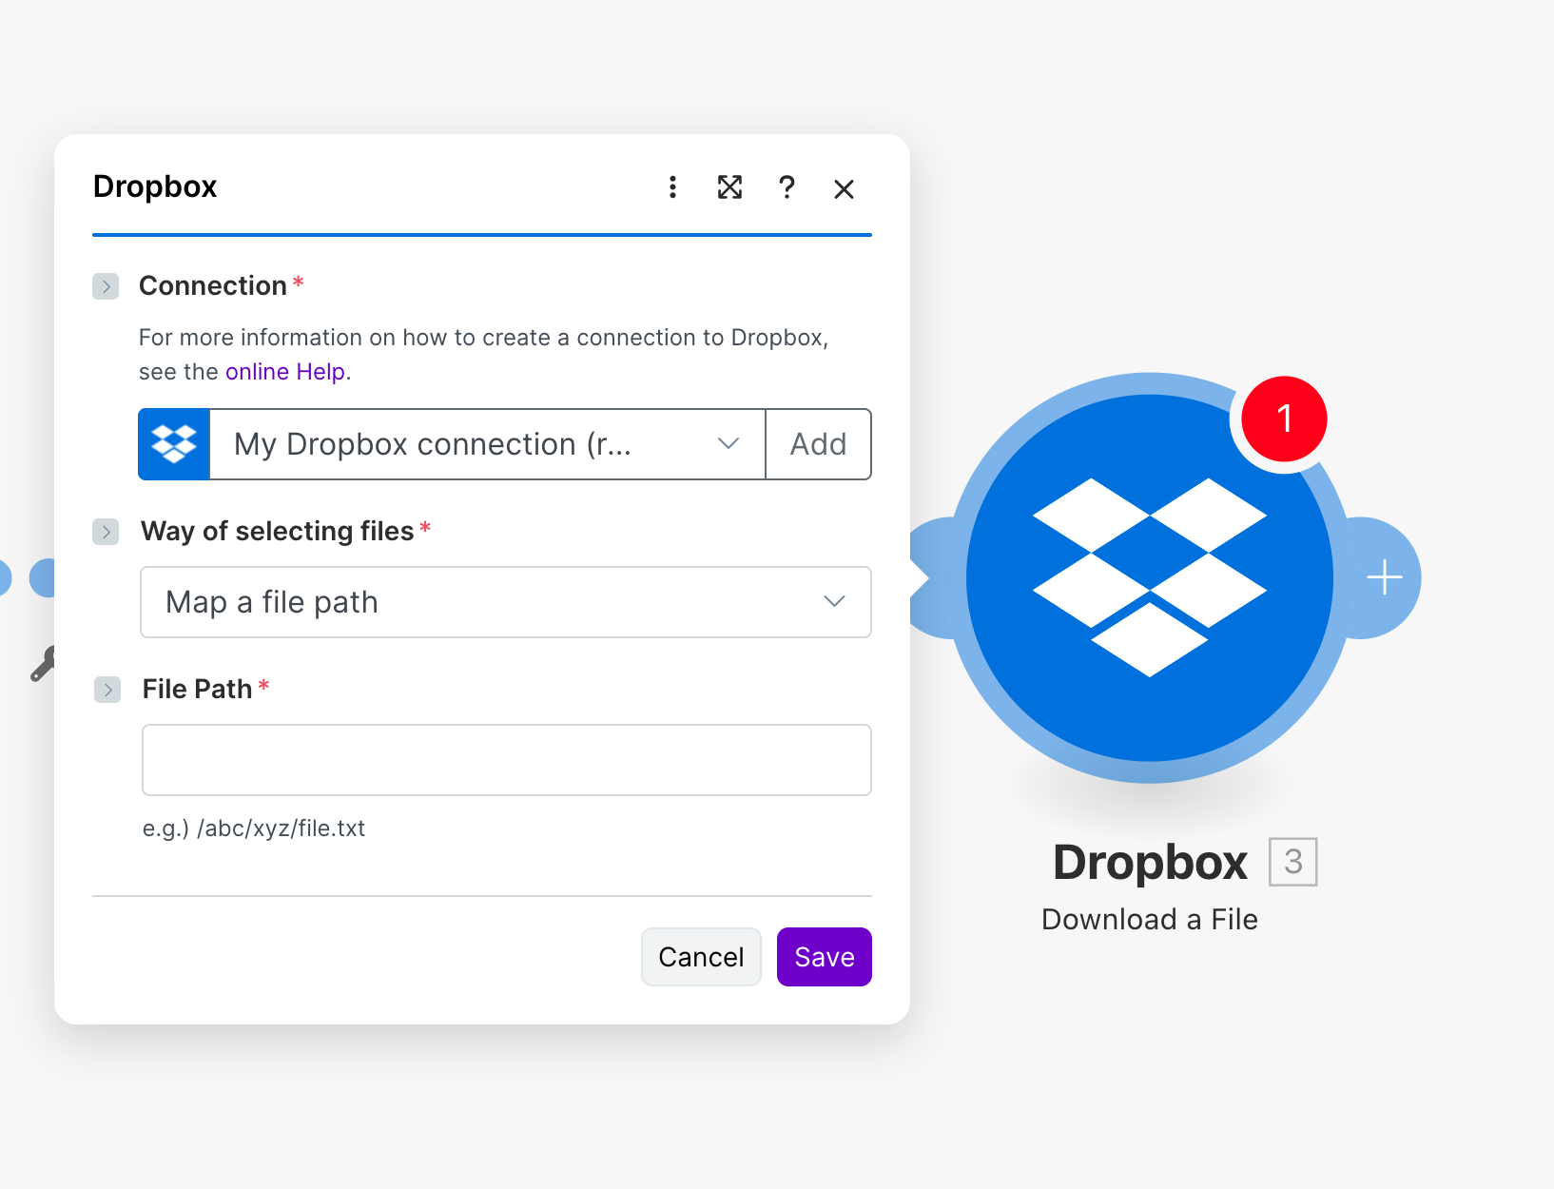
Task: Open the My Dropbox connection dropdown
Action: 487,444
